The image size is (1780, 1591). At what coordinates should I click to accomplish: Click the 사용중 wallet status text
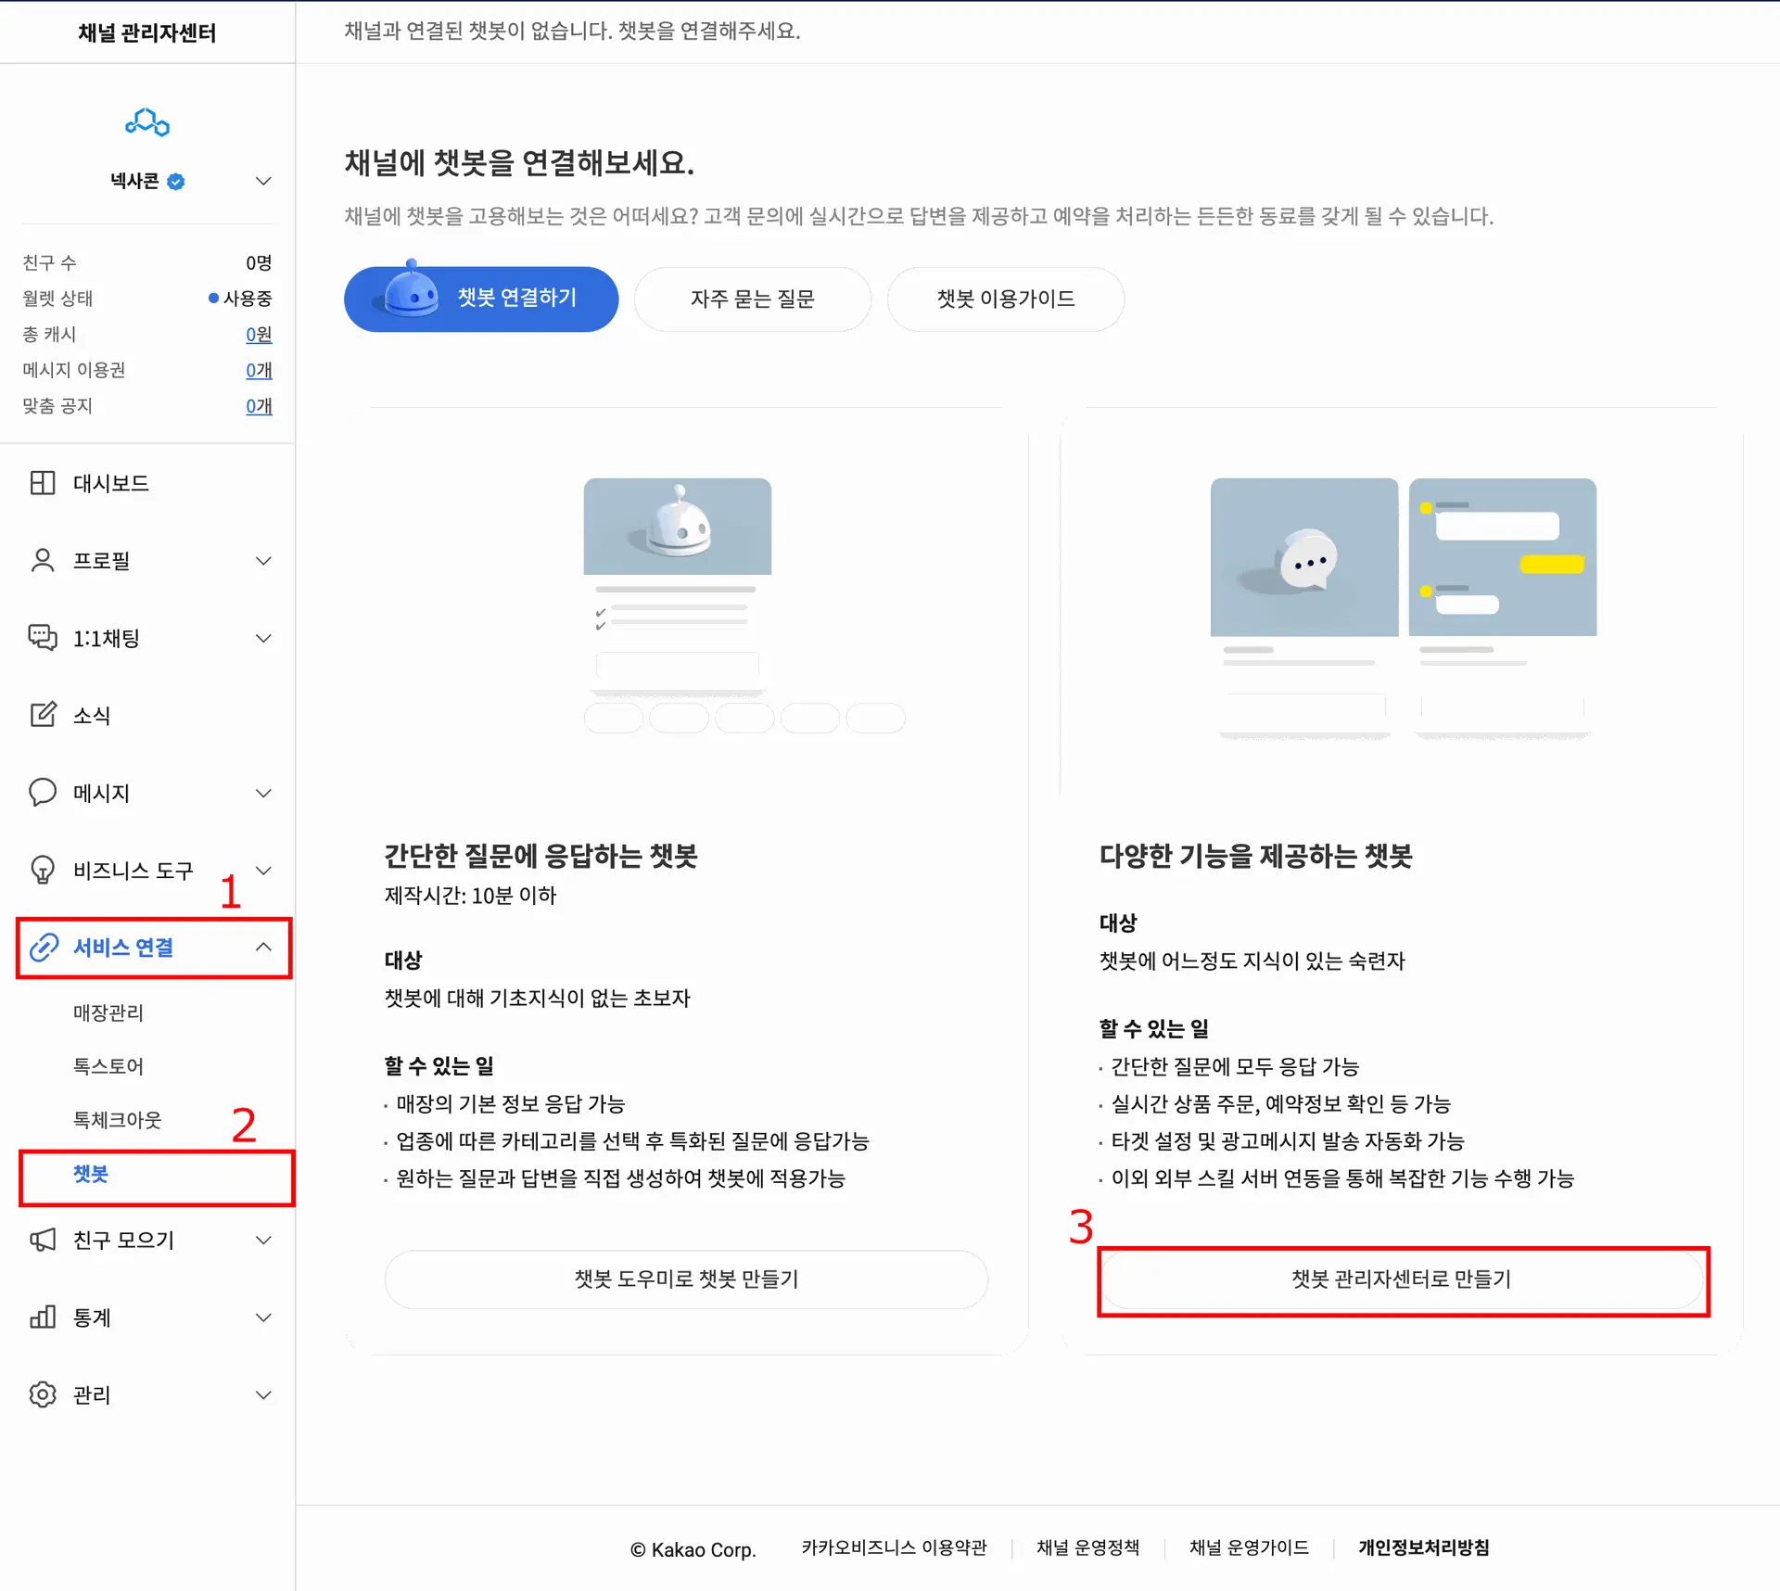tap(248, 299)
